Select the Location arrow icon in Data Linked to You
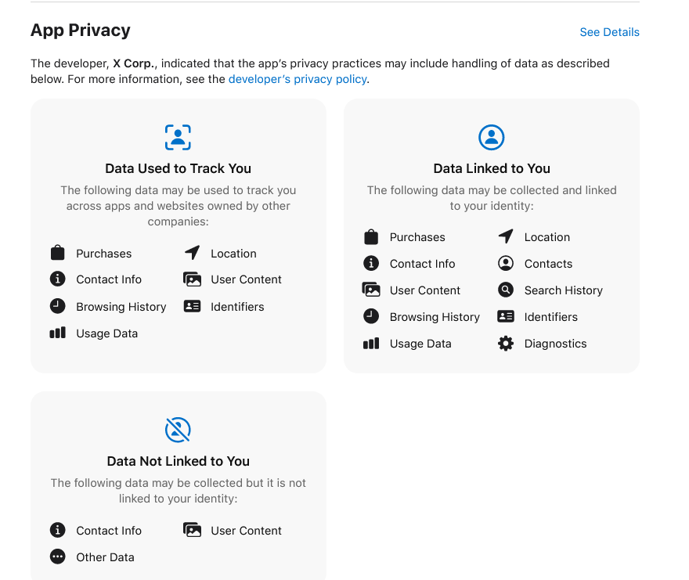 [x=507, y=236]
